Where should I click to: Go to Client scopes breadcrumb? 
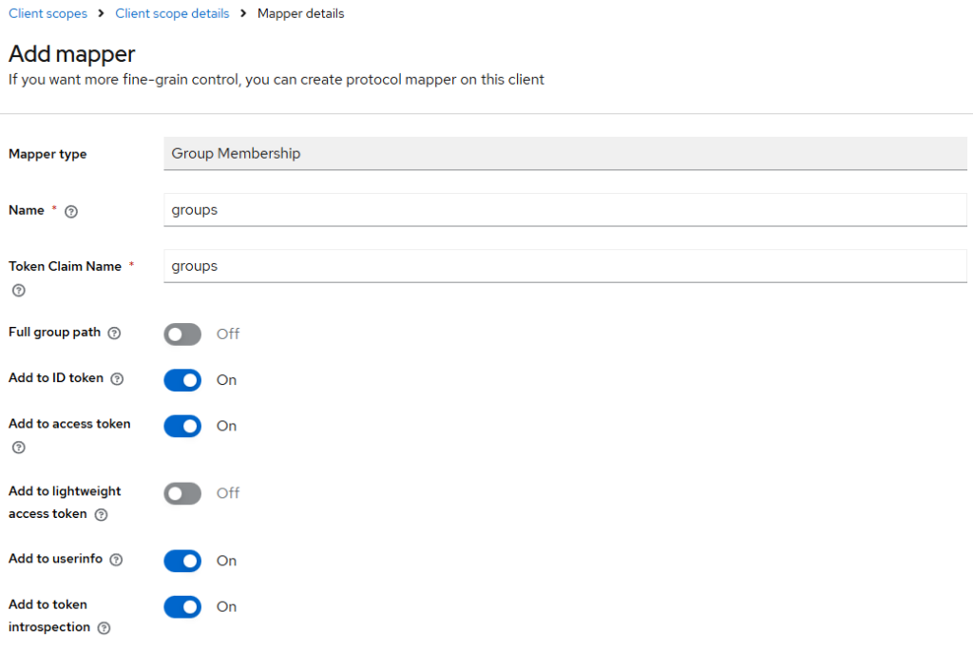coord(48,14)
